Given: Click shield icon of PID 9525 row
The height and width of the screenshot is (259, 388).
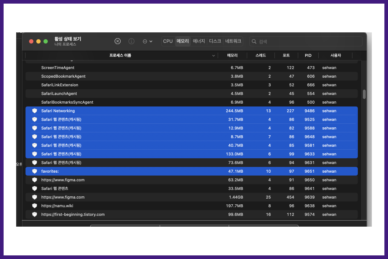Looking at the screenshot, I should point(34,119).
